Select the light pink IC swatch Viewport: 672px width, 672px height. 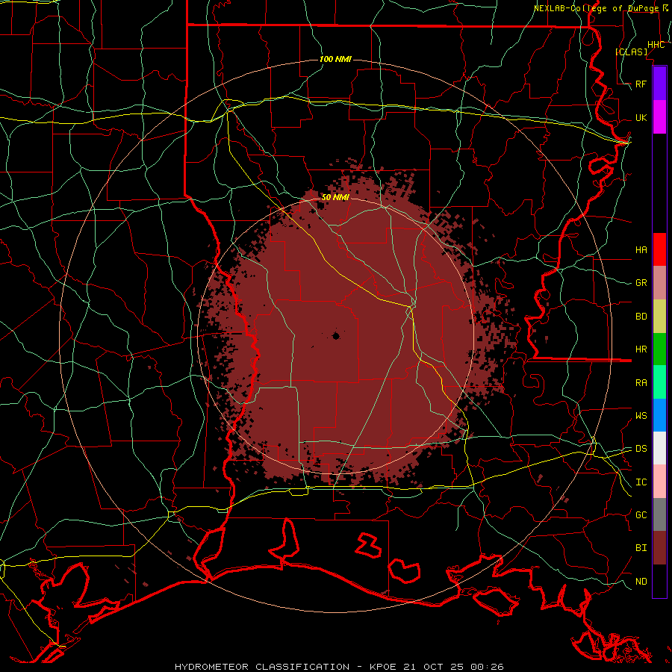659,482
